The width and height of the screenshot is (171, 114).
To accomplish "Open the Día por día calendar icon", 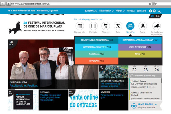I will (80, 26).
